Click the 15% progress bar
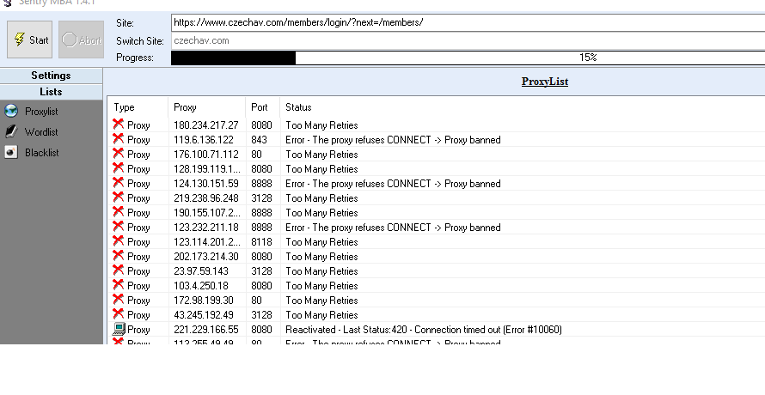 [x=468, y=58]
